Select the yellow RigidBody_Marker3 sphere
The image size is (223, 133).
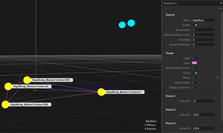(x=5, y=105)
